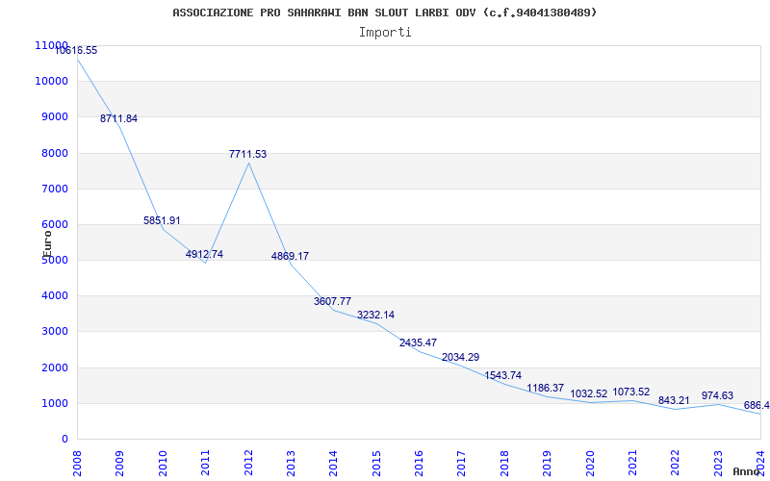Image resolution: width=770 pixels, height=481 pixels.
Task: Click the x-axis year 2020
Action: 590,464
